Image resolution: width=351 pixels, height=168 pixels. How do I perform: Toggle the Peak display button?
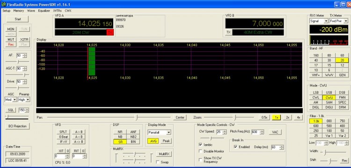pos(166,141)
